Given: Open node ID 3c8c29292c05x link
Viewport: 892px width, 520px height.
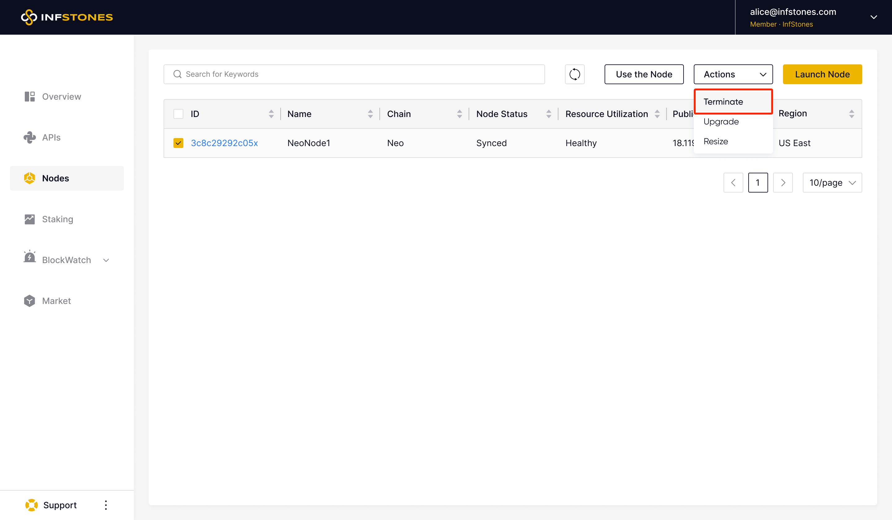Looking at the screenshot, I should (x=225, y=143).
